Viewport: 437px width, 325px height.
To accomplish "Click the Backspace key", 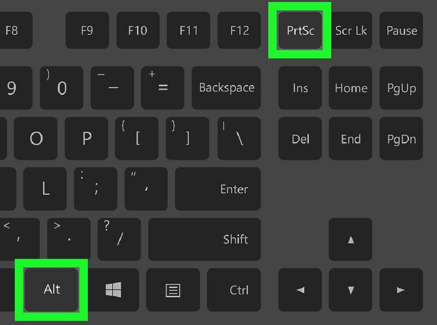I will (x=226, y=88).
